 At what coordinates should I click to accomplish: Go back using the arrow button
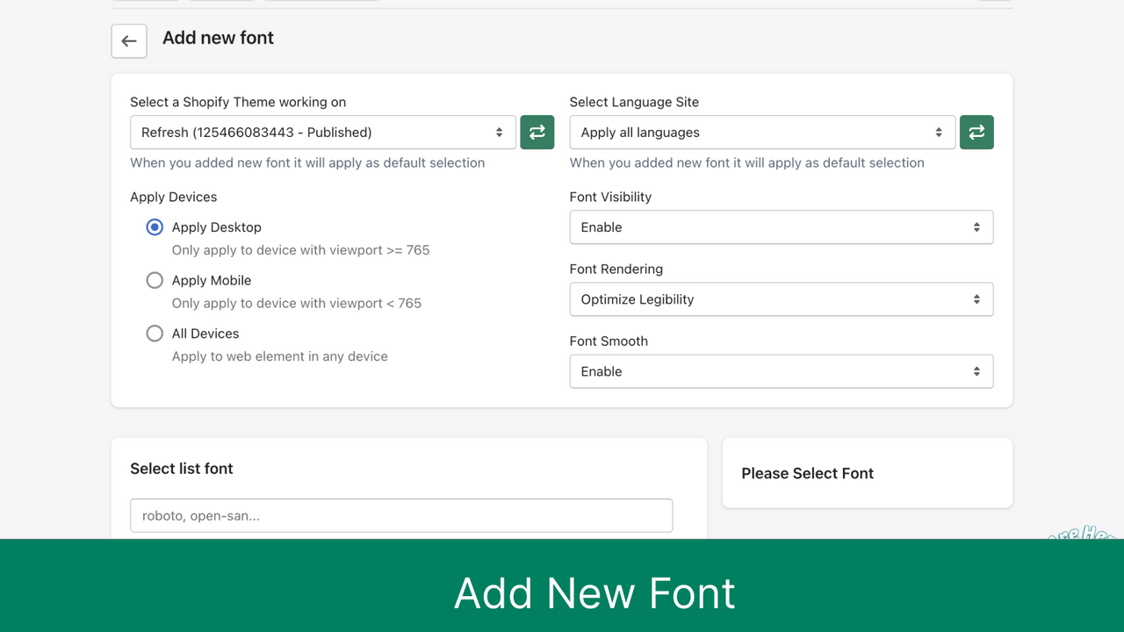coord(129,41)
